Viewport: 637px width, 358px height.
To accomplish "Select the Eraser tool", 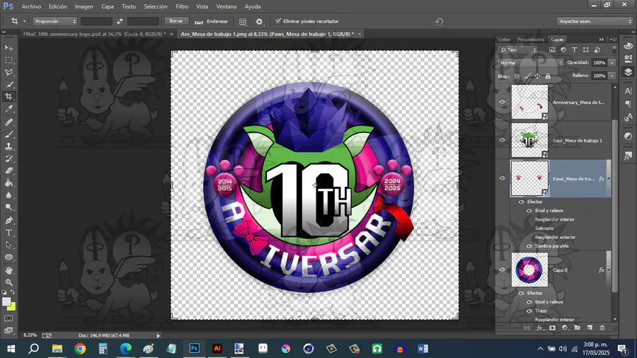I will click(8, 171).
